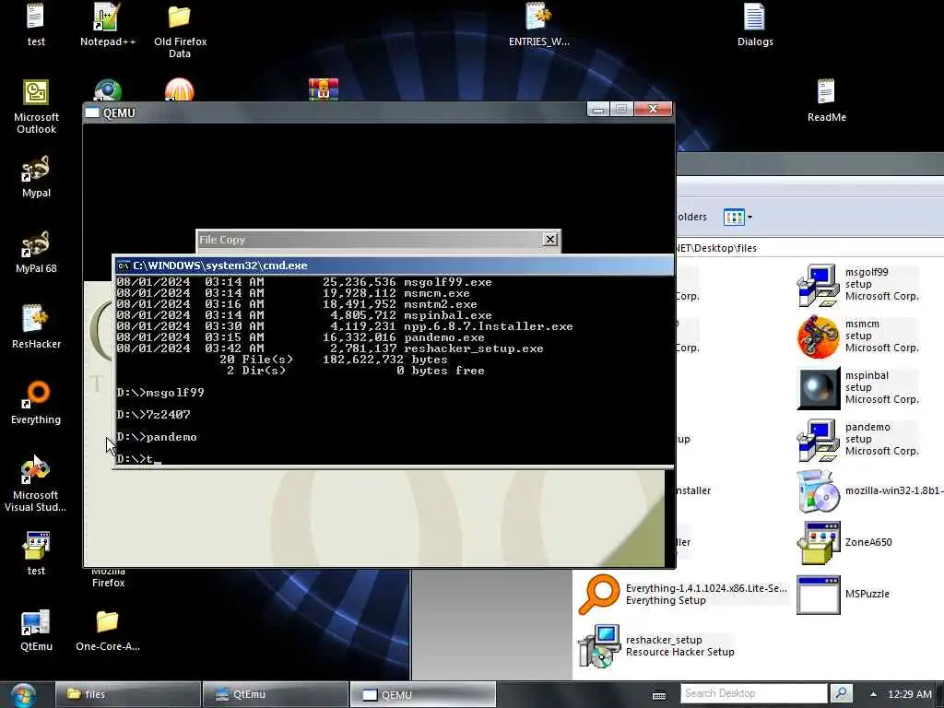Click the cmd.exe system menu icon
This screenshot has width=944, height=708.
tap(124, 265)
